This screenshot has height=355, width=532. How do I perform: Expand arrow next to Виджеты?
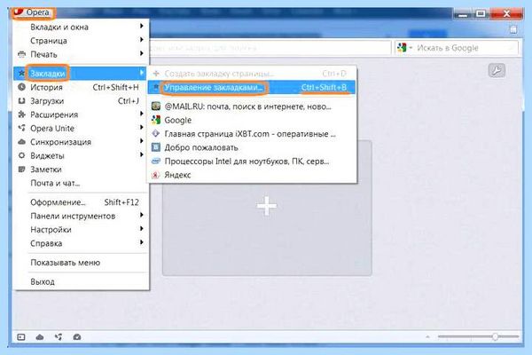pyautogui.click(x=142, y=154)
